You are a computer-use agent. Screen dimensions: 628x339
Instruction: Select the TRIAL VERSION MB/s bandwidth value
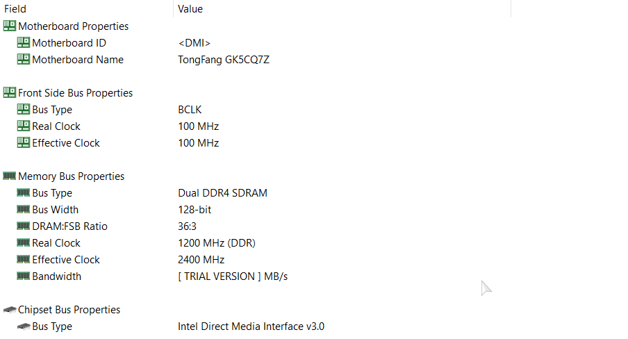[233, 276]
